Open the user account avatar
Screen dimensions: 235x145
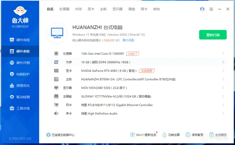(x=202, y=9)
